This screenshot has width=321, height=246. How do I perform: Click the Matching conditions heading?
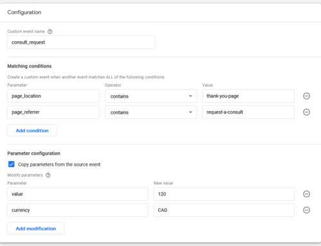pos(30,66)
